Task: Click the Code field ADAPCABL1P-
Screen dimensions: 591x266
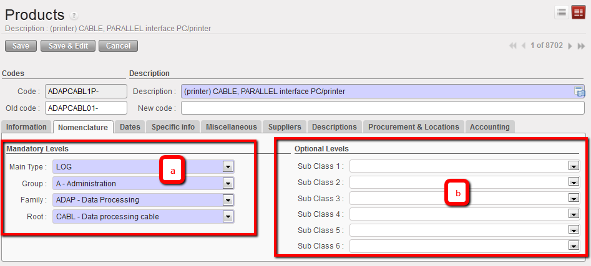Action: pos(86,92)
